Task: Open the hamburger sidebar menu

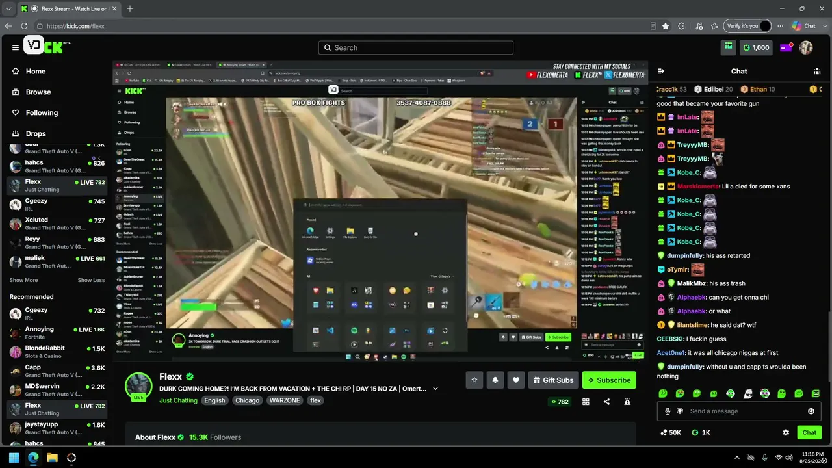Action: coord(15,47)
